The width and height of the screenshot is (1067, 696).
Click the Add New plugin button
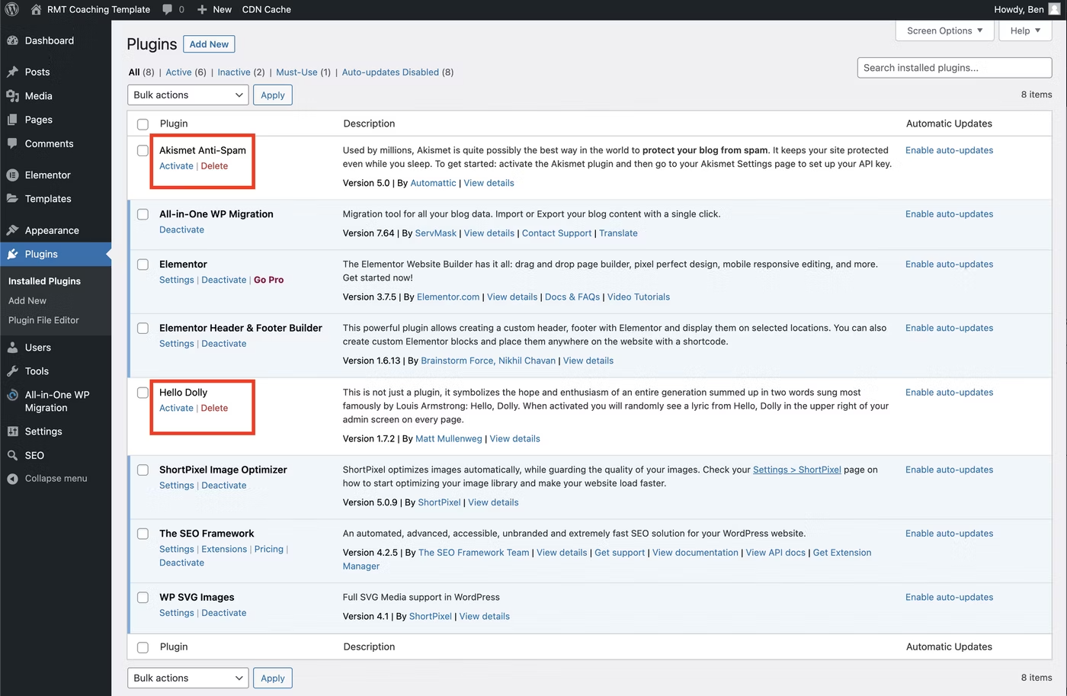click(209, 44)
